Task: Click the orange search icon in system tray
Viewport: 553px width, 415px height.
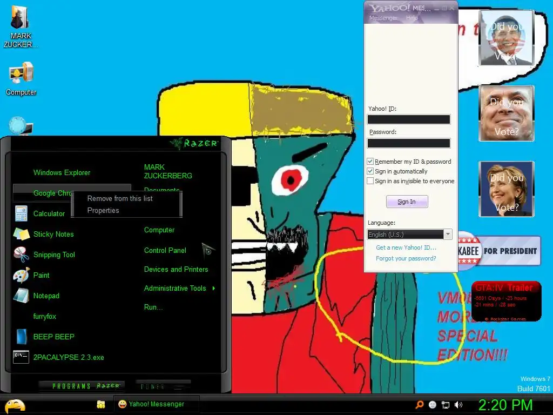Action: [419, 405]
